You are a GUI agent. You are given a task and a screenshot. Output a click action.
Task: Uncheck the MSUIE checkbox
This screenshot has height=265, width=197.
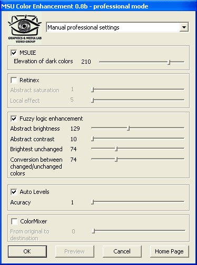(14, 53)
